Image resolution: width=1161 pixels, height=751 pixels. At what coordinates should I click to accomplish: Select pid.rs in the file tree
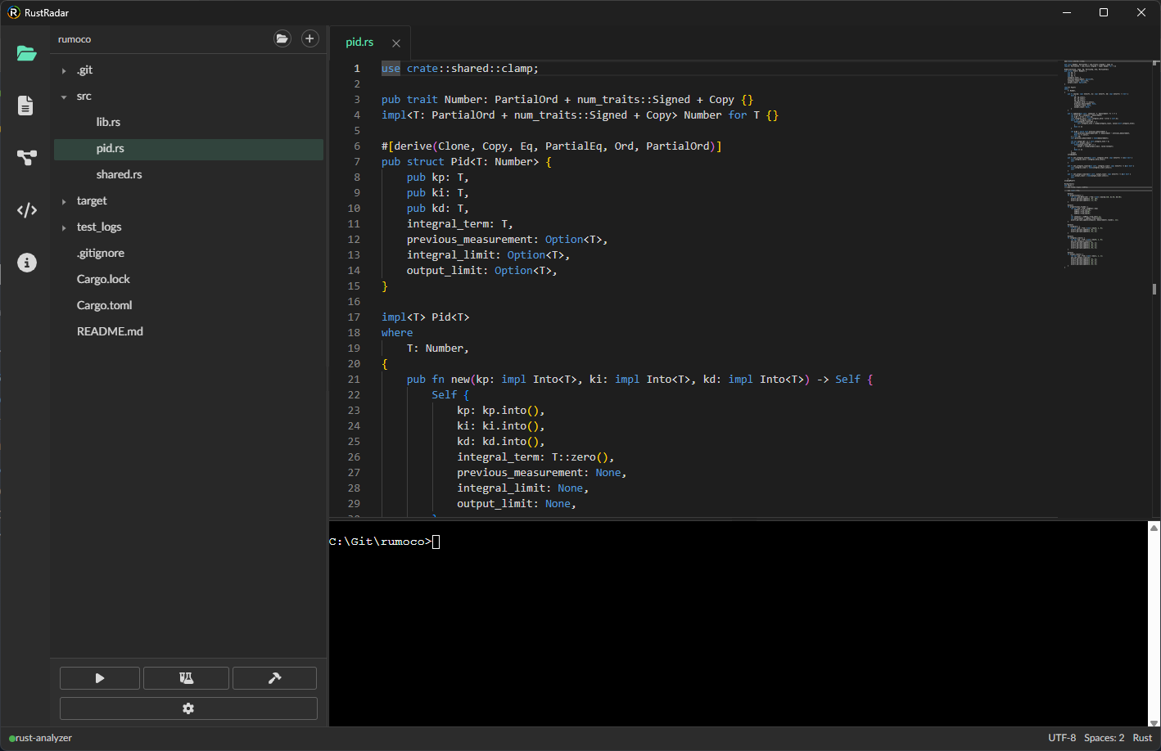188,148
